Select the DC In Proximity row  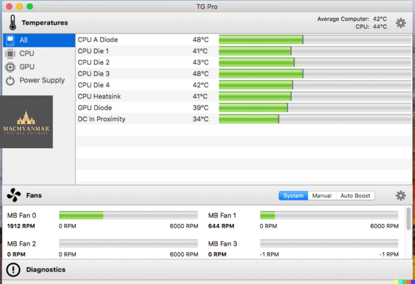pos(244,119)
